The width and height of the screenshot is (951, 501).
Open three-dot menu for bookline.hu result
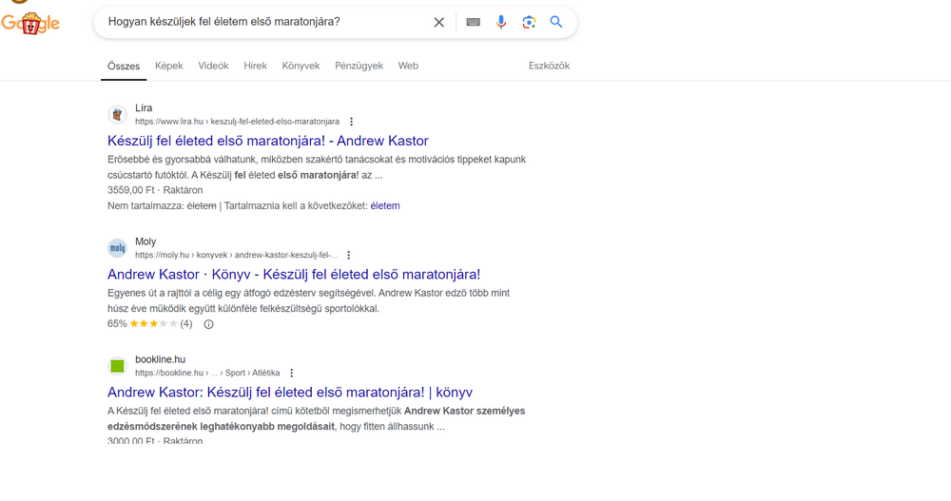pyautogui.click(x=292, y=373)
